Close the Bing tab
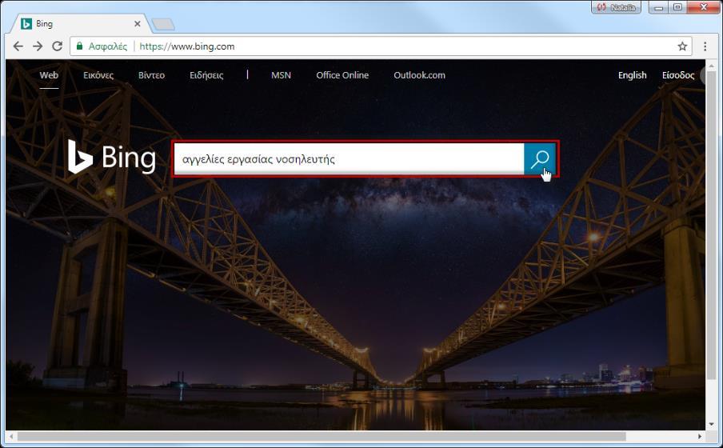The image size is (723, 448). [138, 23]
